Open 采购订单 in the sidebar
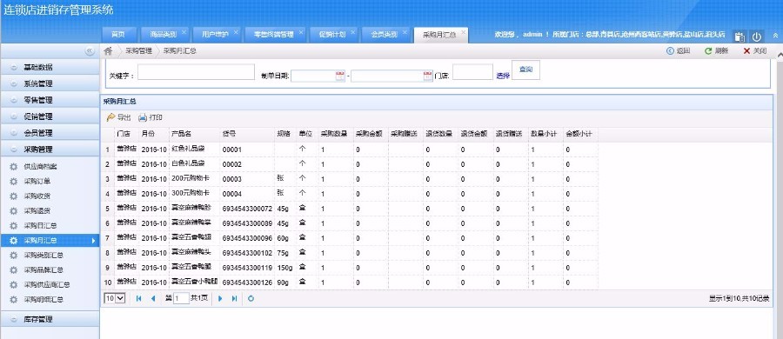783x339 pixels. pos(50,181)
